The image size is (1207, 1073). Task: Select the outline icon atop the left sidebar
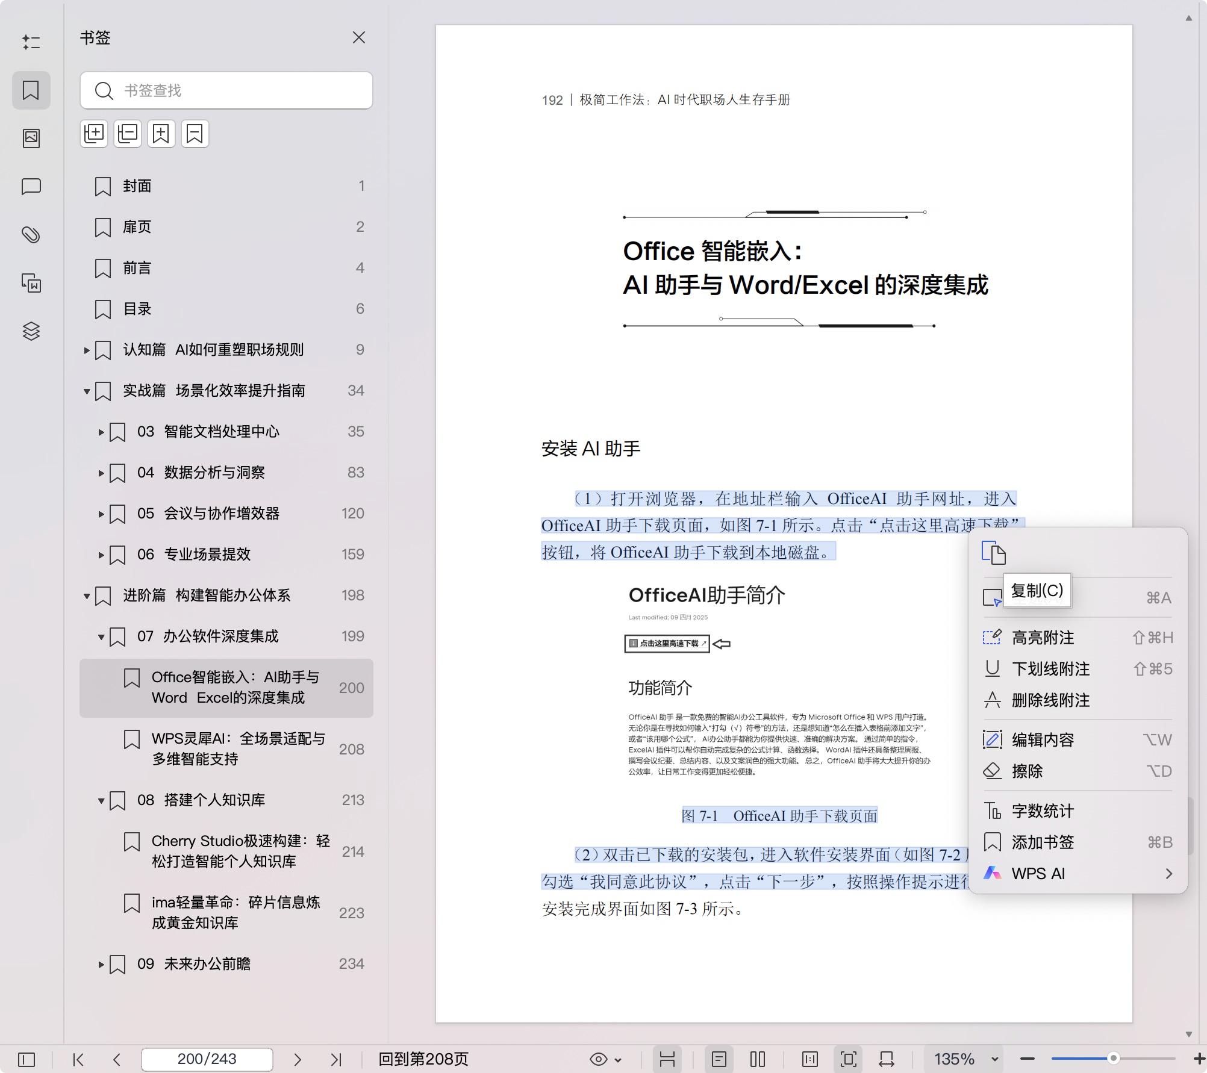pos(31,42)
